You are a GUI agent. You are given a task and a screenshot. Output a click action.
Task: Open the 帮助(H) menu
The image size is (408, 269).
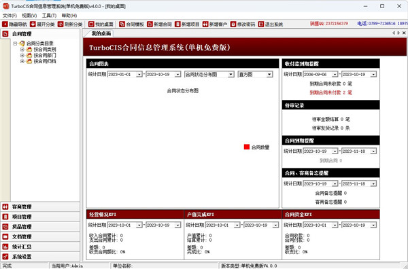pyautogui.click(x=69, y=16)
